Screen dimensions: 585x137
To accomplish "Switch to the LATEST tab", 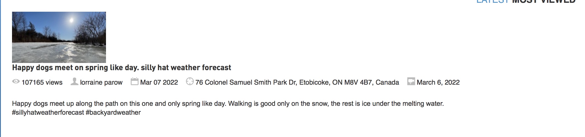I will pos(493,1).
